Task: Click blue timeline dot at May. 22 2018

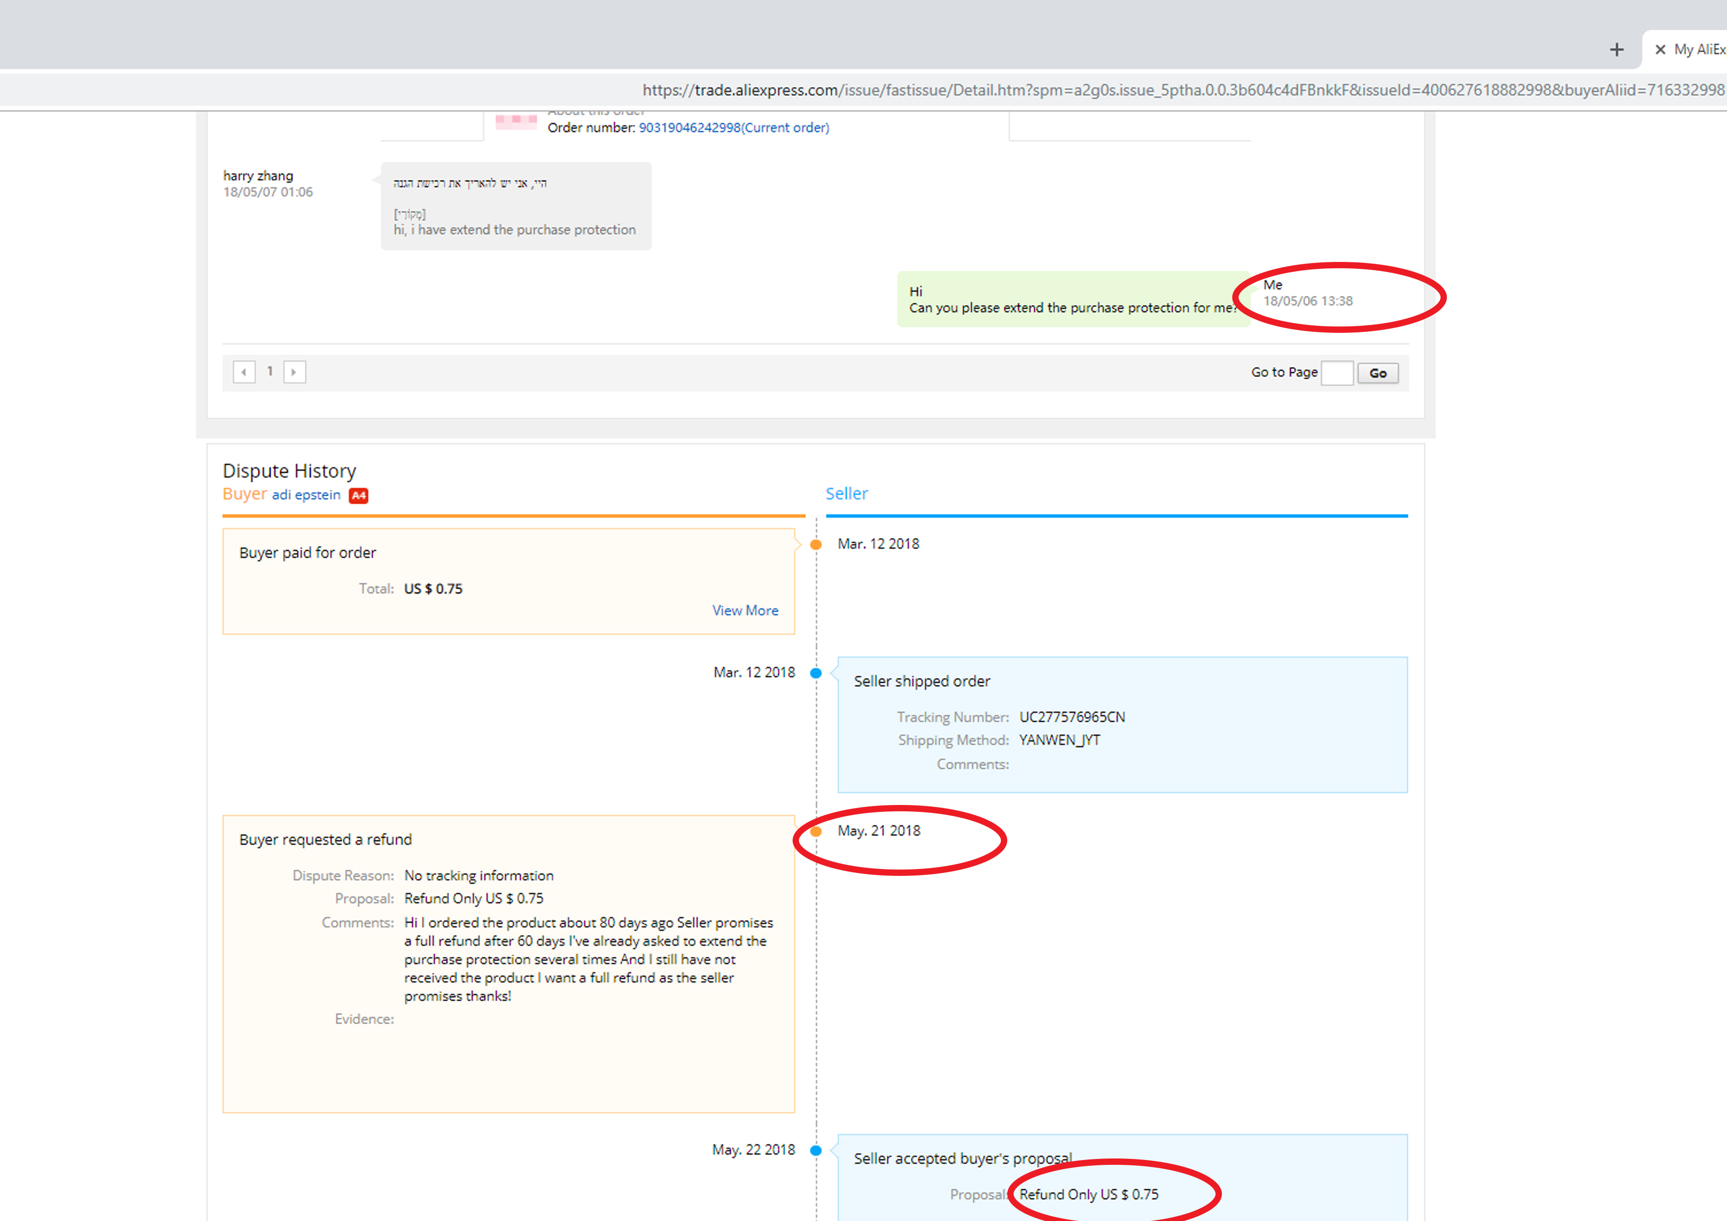Action: point(815,1150)
